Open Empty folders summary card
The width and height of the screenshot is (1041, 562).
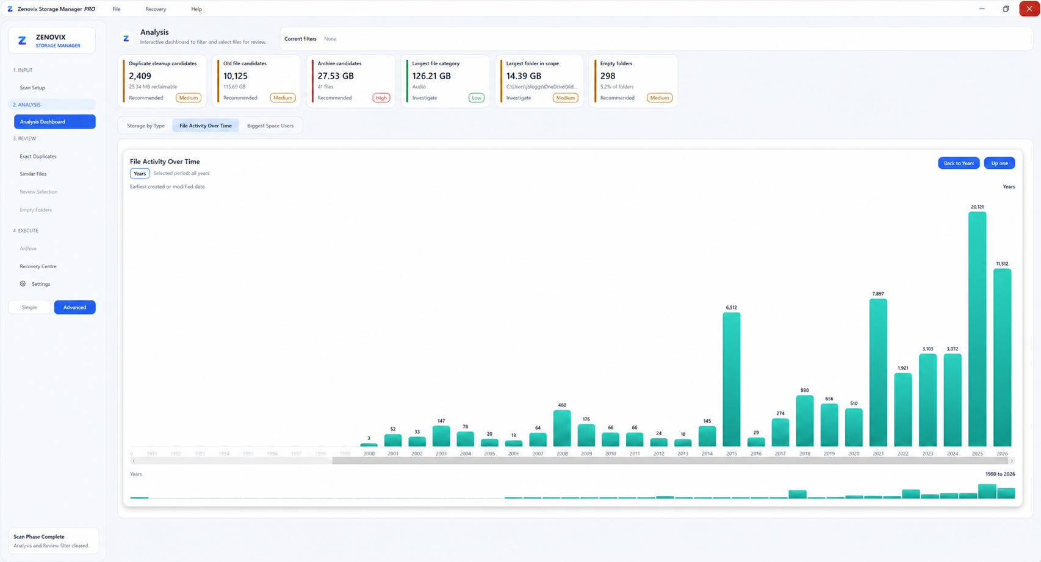pyautogui.click(x=633, y=81)
